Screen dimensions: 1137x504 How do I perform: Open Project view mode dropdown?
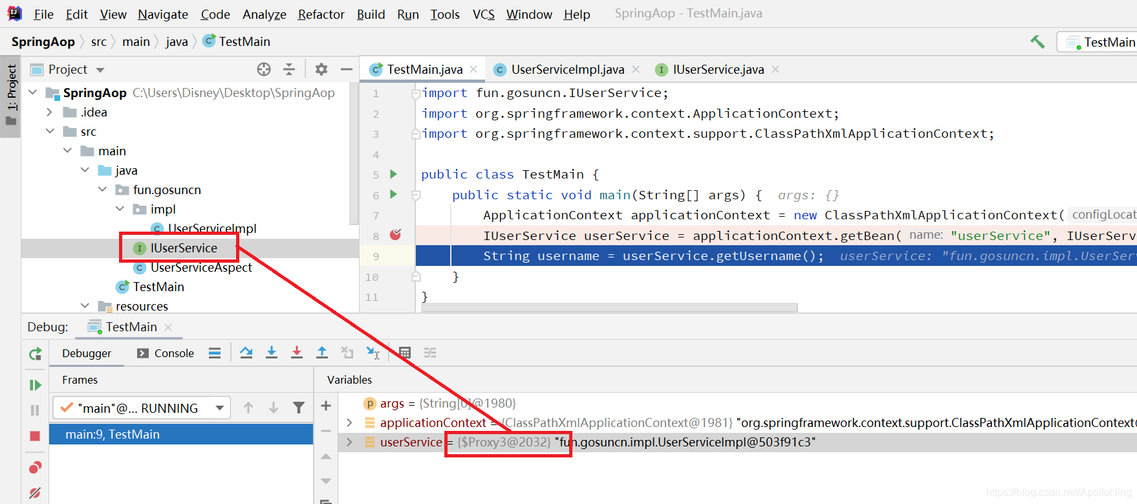pyautogui.click(x=100, y=70)
